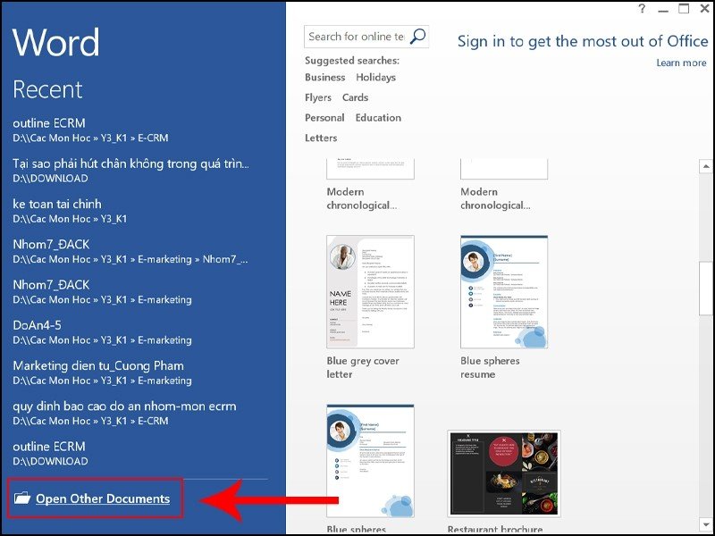Type in the Search for online templates field
The image size is (715, 536).
(356, 37)
